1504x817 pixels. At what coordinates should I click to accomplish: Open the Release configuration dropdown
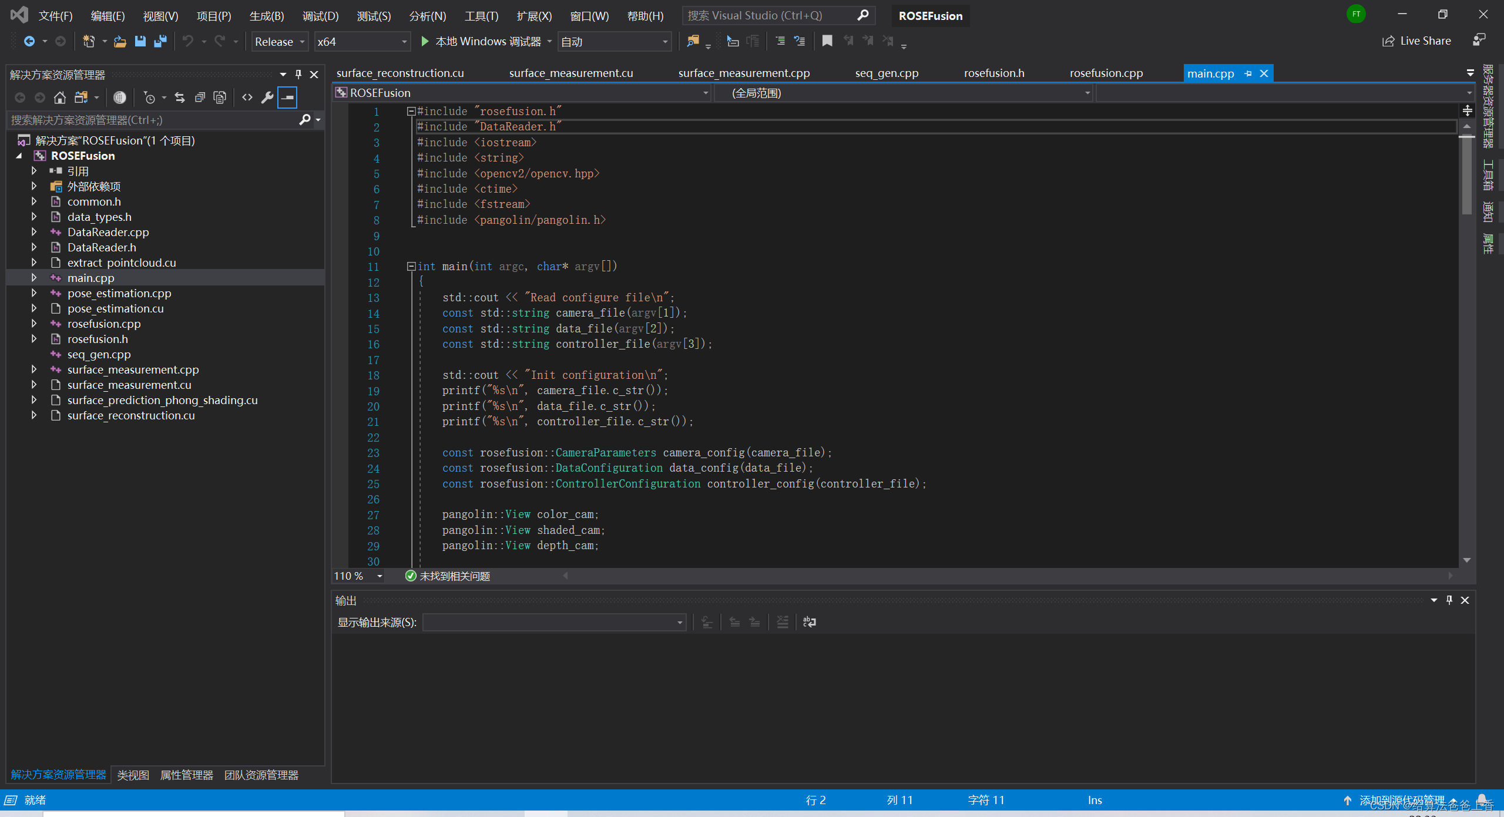click(x=280, y=42)
